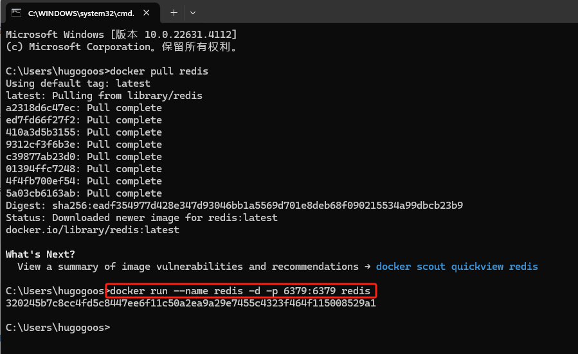Image resolution: width=578 pixels, height=354 pixels.
Task: Click the highlighted docker run command
Action: (240, 290)
